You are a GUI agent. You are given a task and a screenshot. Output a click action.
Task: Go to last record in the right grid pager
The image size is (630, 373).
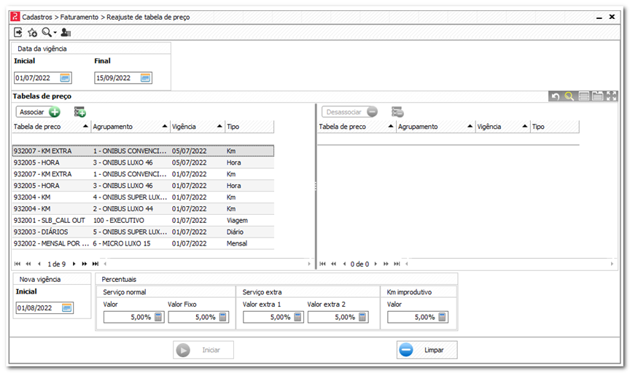(397, 264)
